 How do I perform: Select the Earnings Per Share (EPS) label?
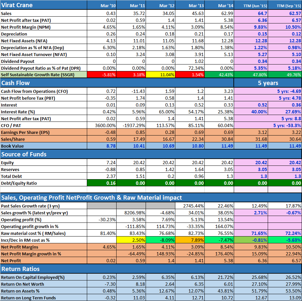[x=43, y=132]
